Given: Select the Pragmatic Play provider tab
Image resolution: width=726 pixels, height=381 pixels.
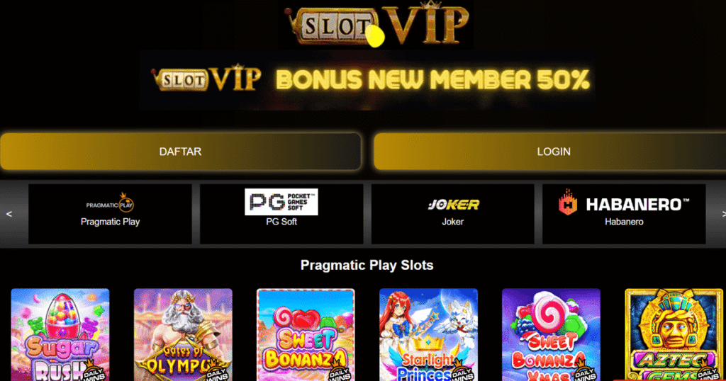Looking at the screenshot, I should (110, 214).
